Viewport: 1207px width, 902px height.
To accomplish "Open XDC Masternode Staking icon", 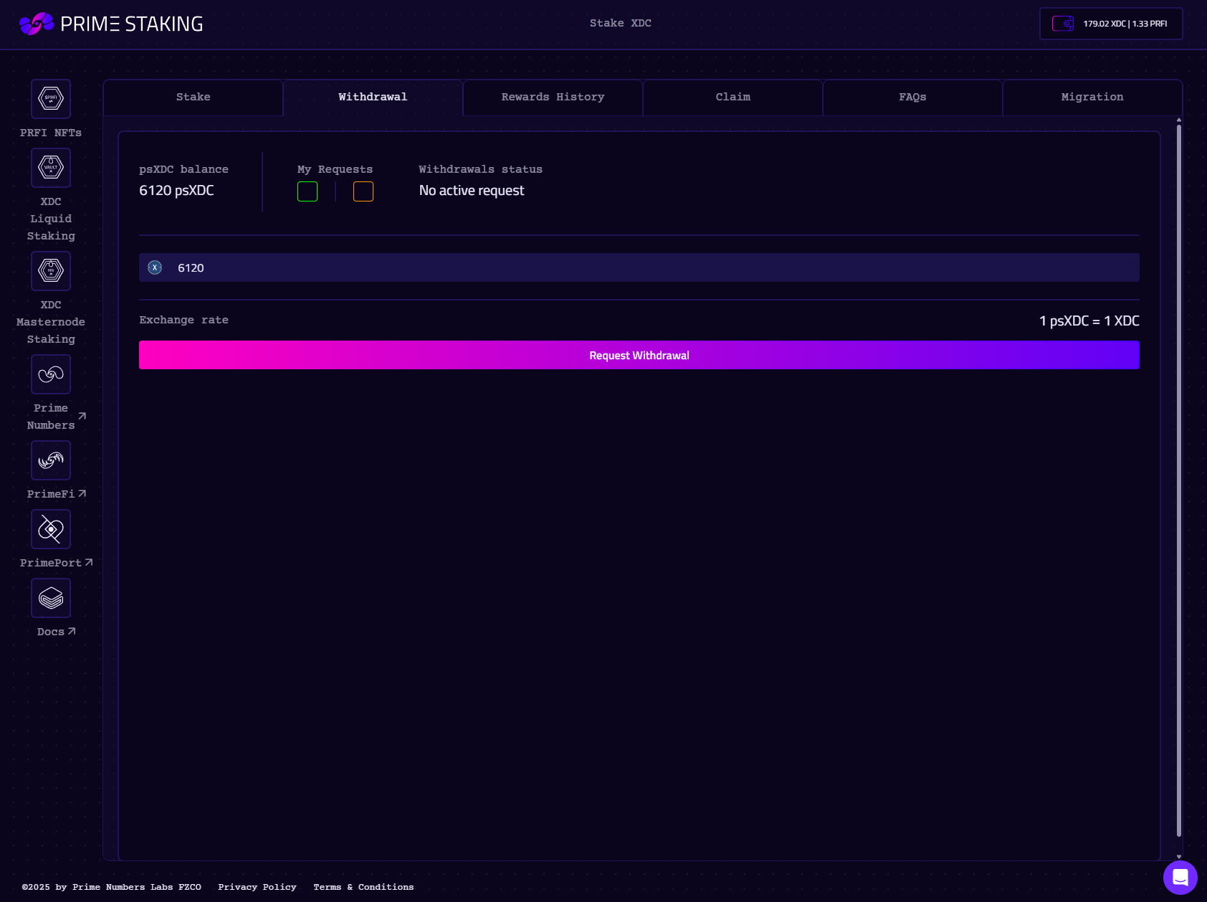I will pos(51,271).
